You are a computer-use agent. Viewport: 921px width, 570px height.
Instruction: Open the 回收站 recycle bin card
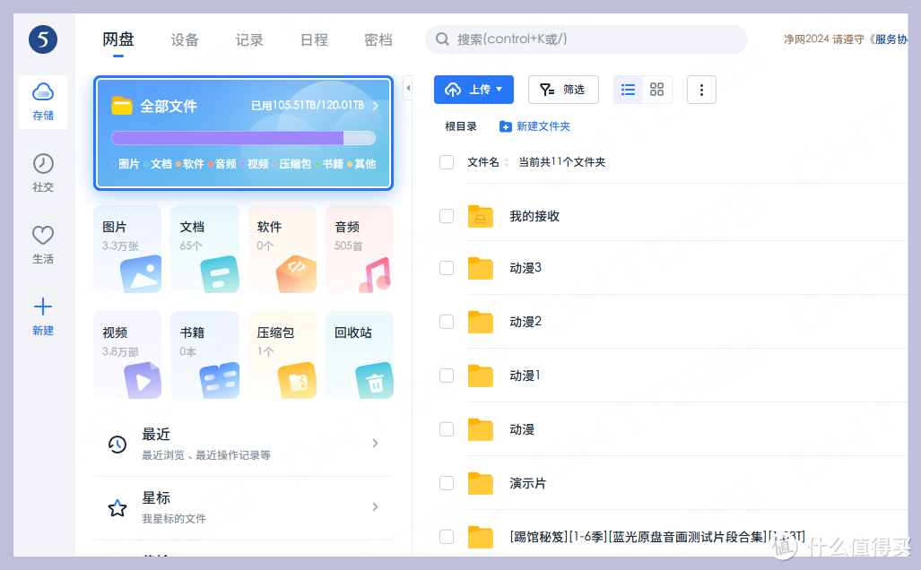(x=359, y=355)
